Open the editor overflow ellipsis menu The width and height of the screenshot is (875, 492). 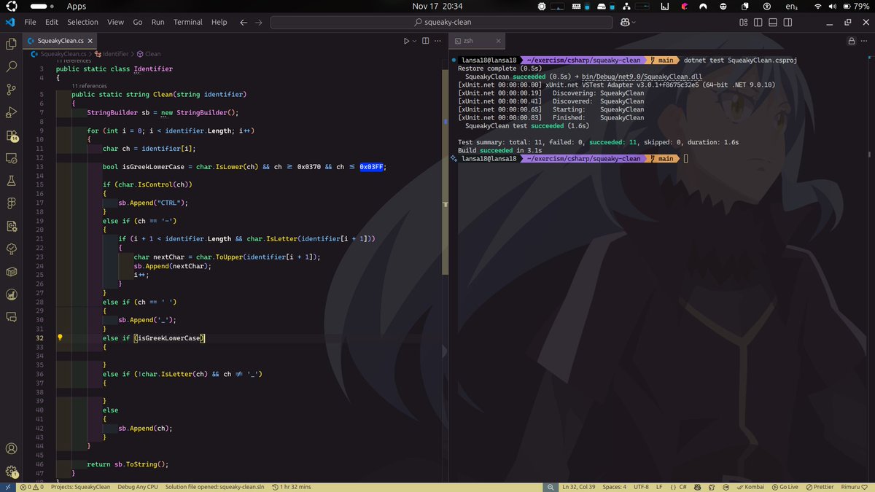pyautogui.click(x=437, y=41)
